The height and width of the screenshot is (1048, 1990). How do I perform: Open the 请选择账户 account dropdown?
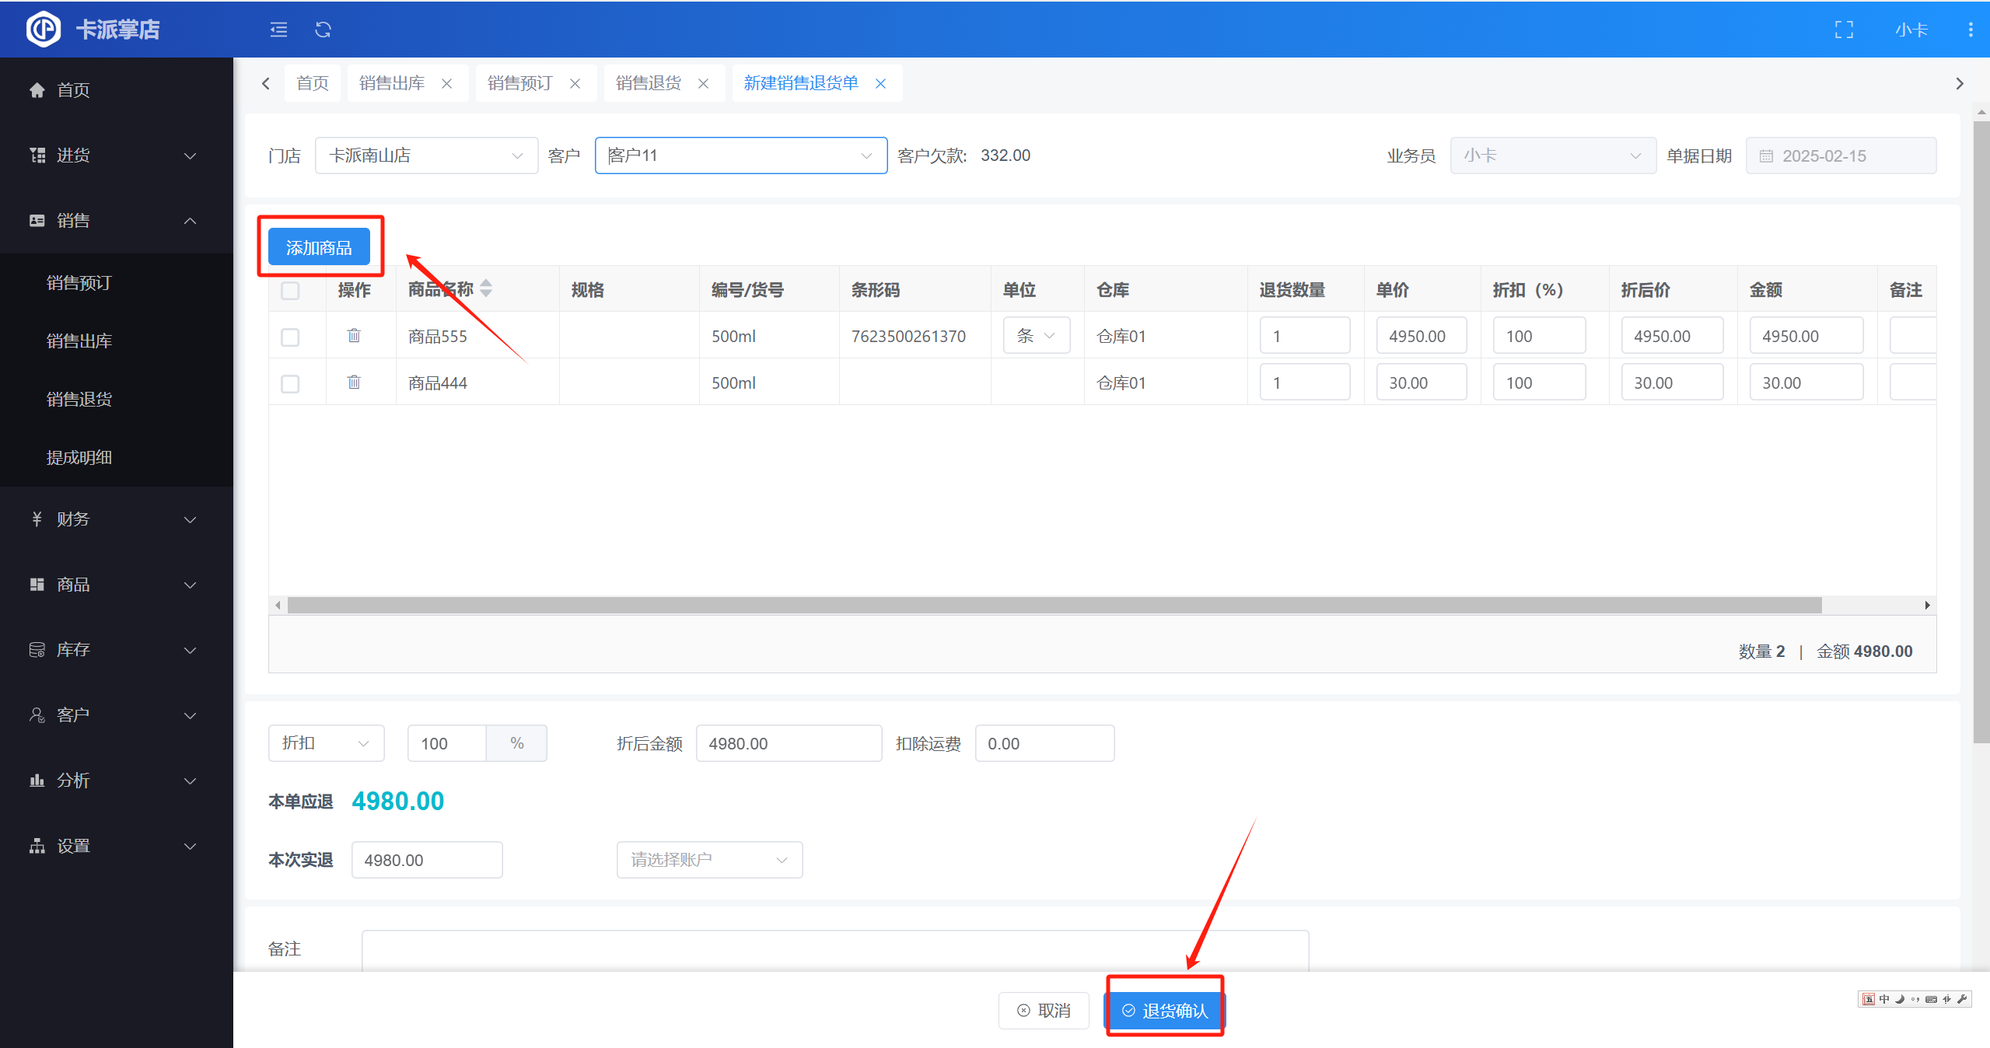tap(708, 860)
